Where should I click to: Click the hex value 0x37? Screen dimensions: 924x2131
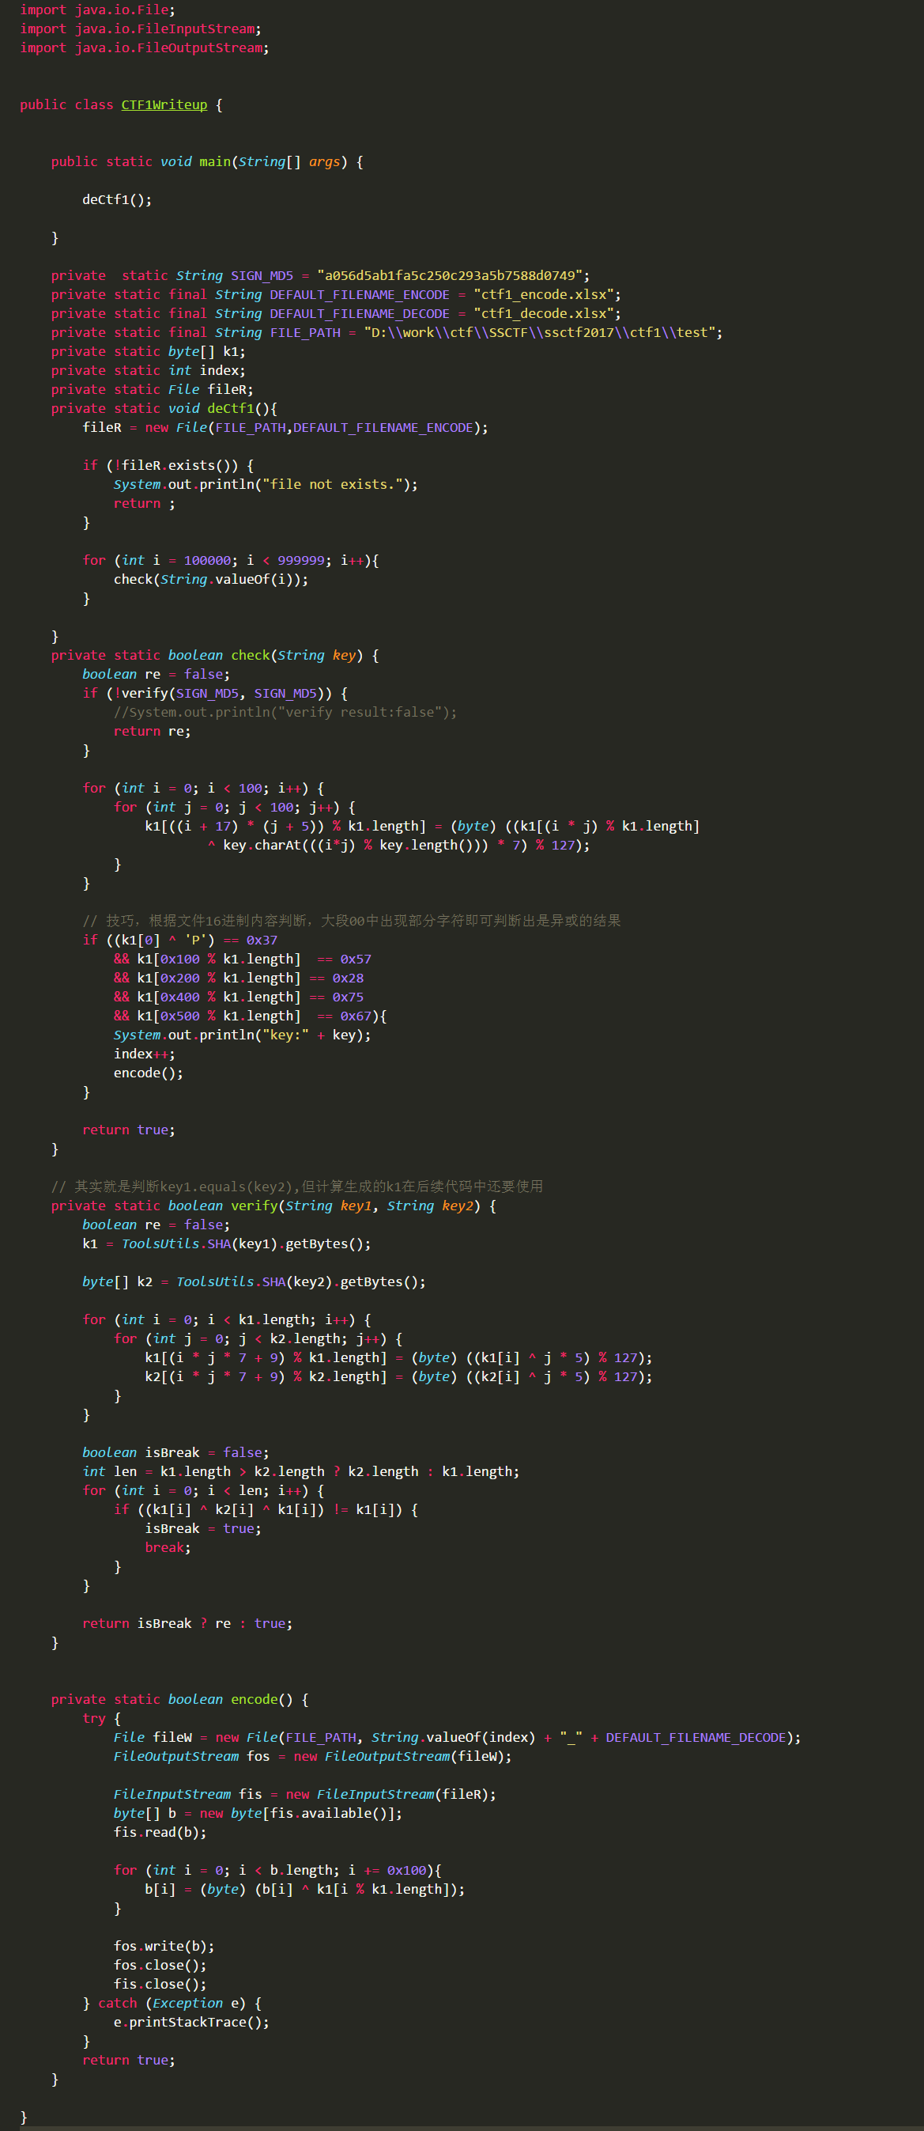click(x=261, y=941)
